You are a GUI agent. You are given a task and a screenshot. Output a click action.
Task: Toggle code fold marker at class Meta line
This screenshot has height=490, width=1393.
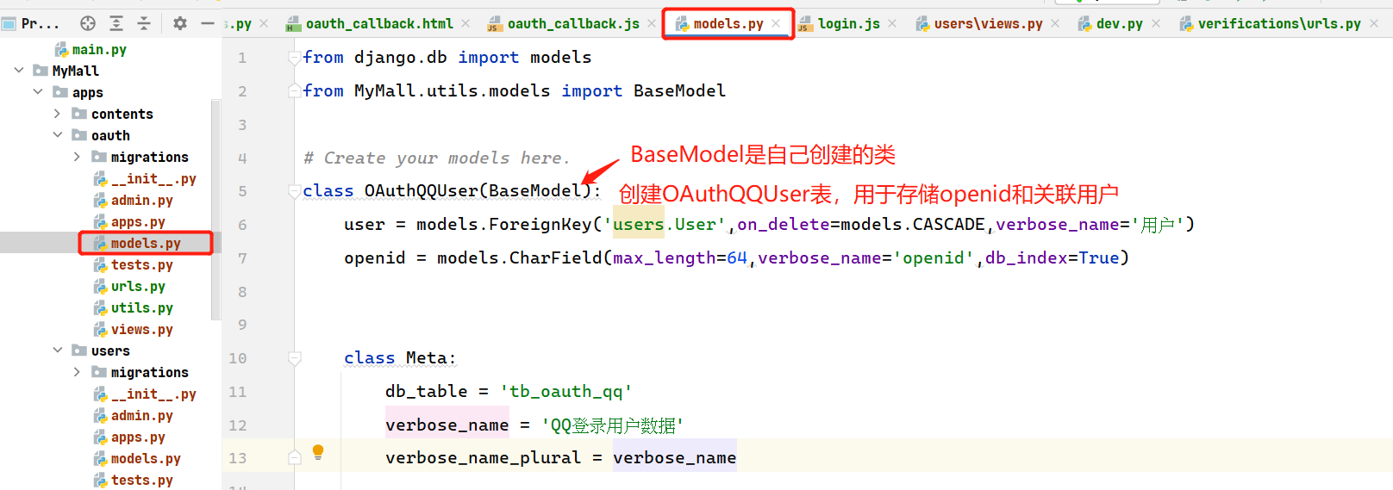[295, 358]
